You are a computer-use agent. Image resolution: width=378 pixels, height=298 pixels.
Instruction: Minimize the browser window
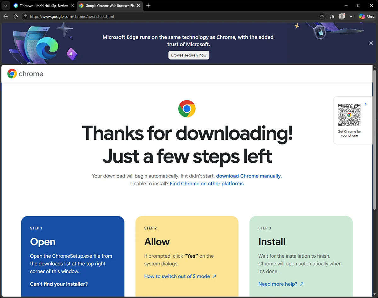pyautogui.click(x=346, y=5)
